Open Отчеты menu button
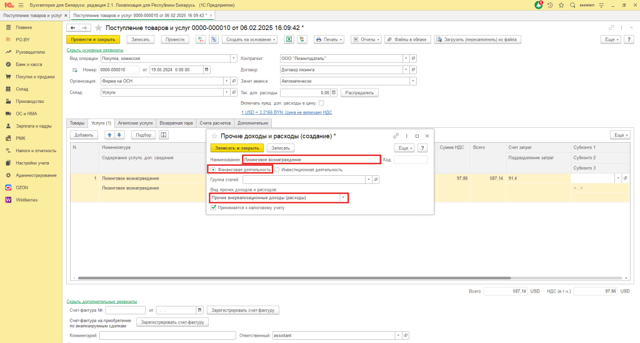The height and width of the screenshot is (343, 640). click(x=366, y=39)
